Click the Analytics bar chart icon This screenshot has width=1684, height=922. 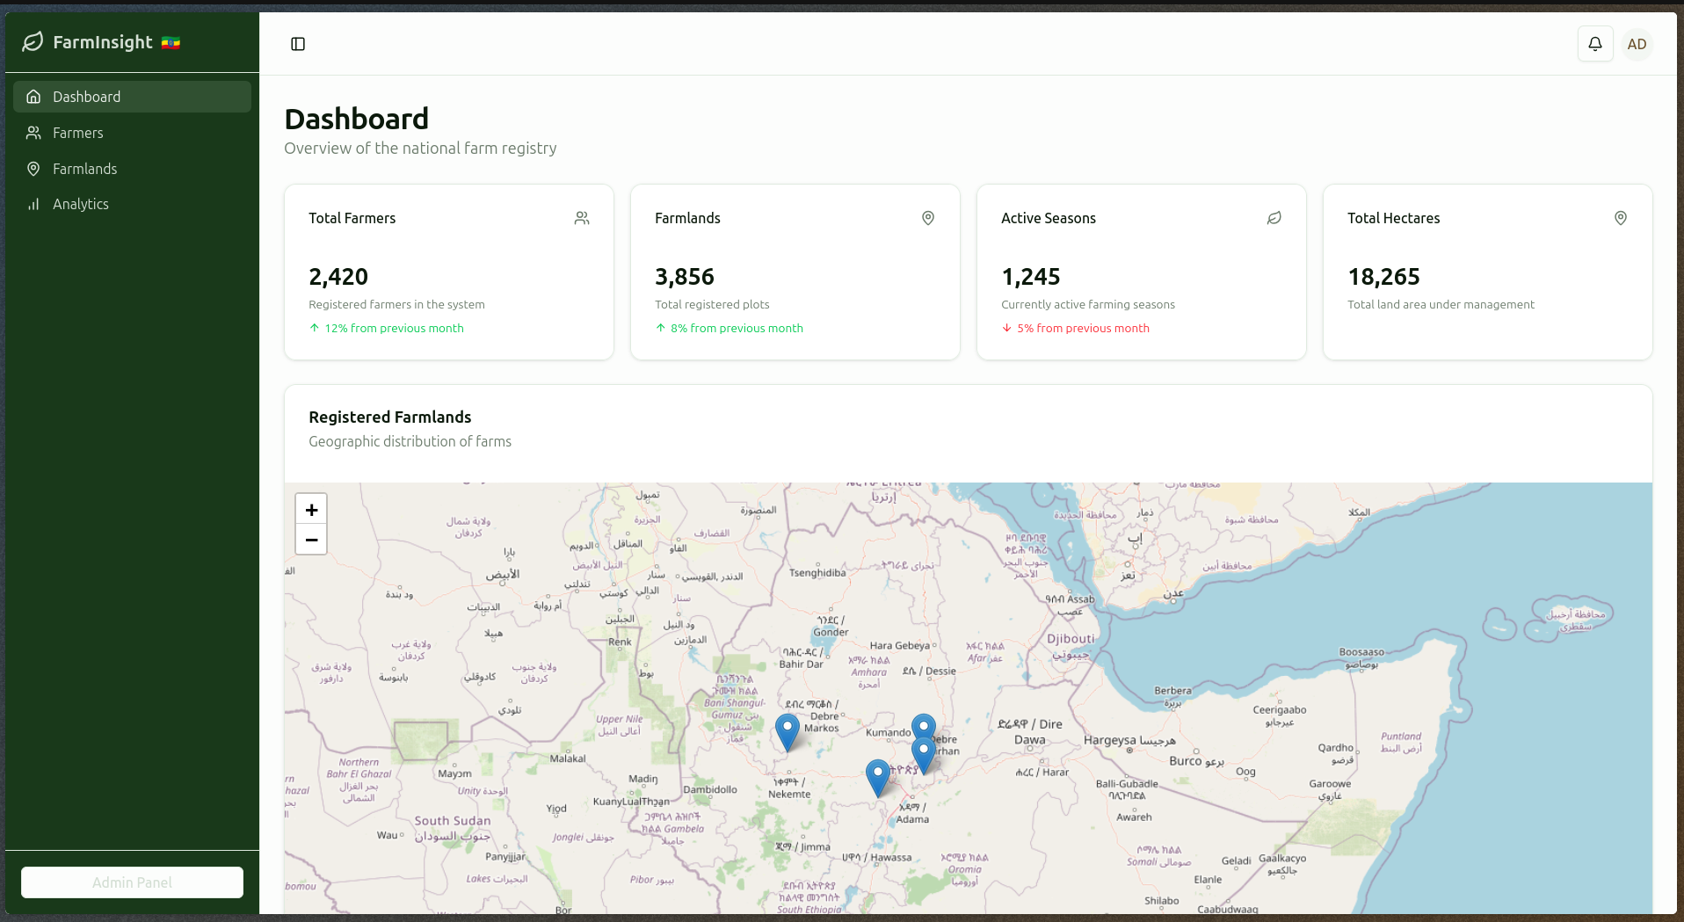33,204
